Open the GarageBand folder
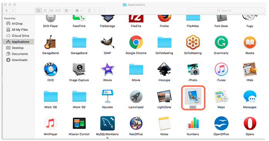 [x=79, y=42]
